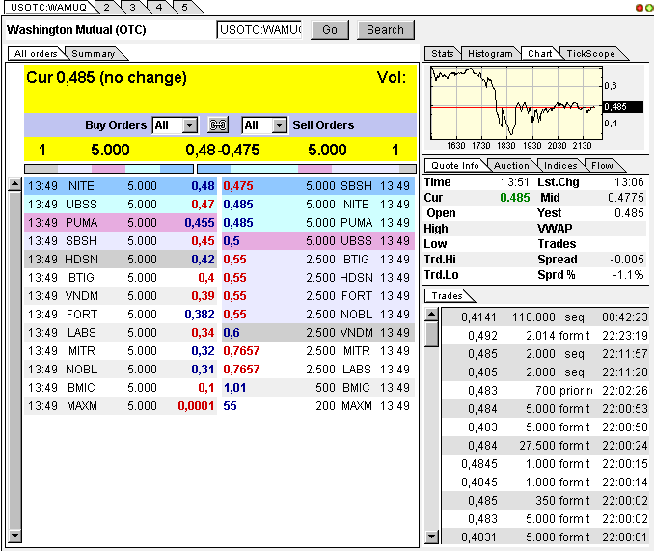Switch to workspace tab 2

107,7
